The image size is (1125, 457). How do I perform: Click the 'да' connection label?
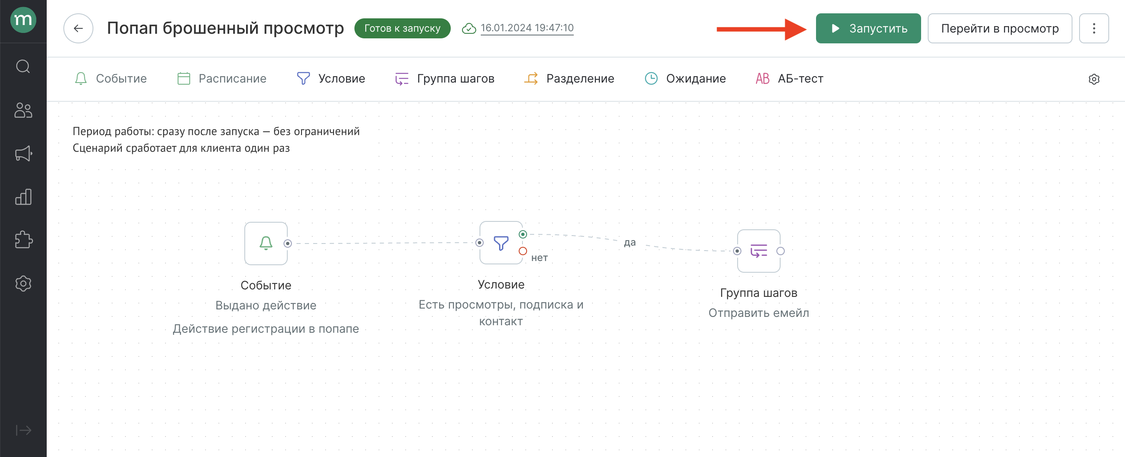(x=629, y=243)
